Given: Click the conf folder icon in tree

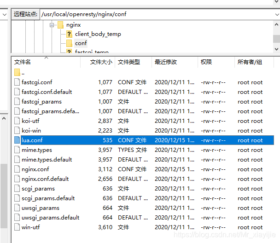Looking at the screenshot, I should click(69, 43).
